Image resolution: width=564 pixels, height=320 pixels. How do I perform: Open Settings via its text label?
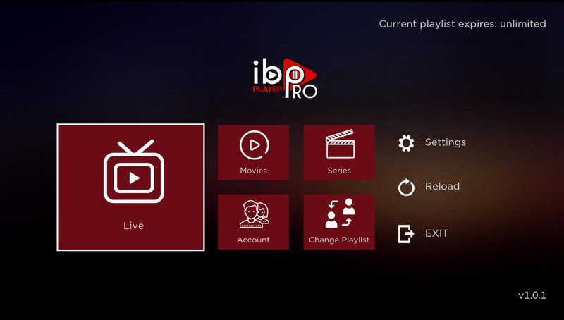click(x=445, y=142)
